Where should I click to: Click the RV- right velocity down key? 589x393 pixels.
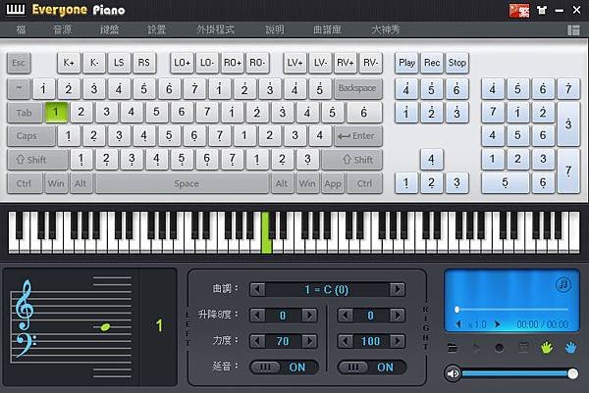click(x=370, y=63)
